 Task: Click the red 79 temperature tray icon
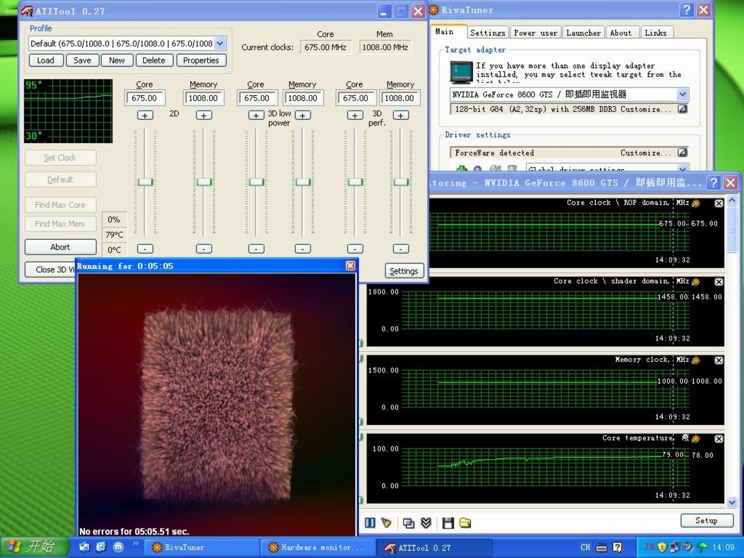[x=650, y=547]
